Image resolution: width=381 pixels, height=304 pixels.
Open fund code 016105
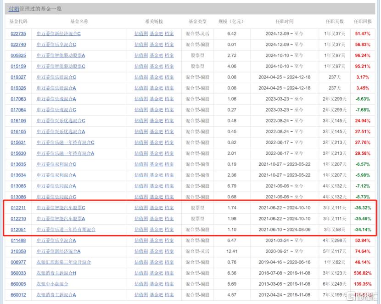[18, 132]
